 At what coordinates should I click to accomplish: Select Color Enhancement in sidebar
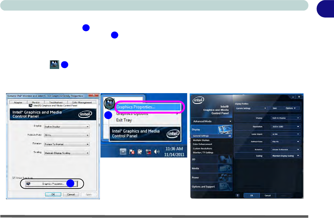tap(202, 144)
